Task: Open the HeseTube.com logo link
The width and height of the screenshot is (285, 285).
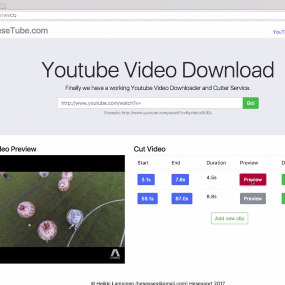Action: point(24,31)
